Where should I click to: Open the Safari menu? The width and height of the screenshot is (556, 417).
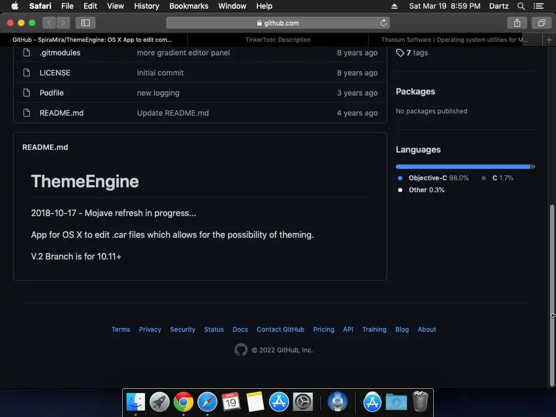40,6
